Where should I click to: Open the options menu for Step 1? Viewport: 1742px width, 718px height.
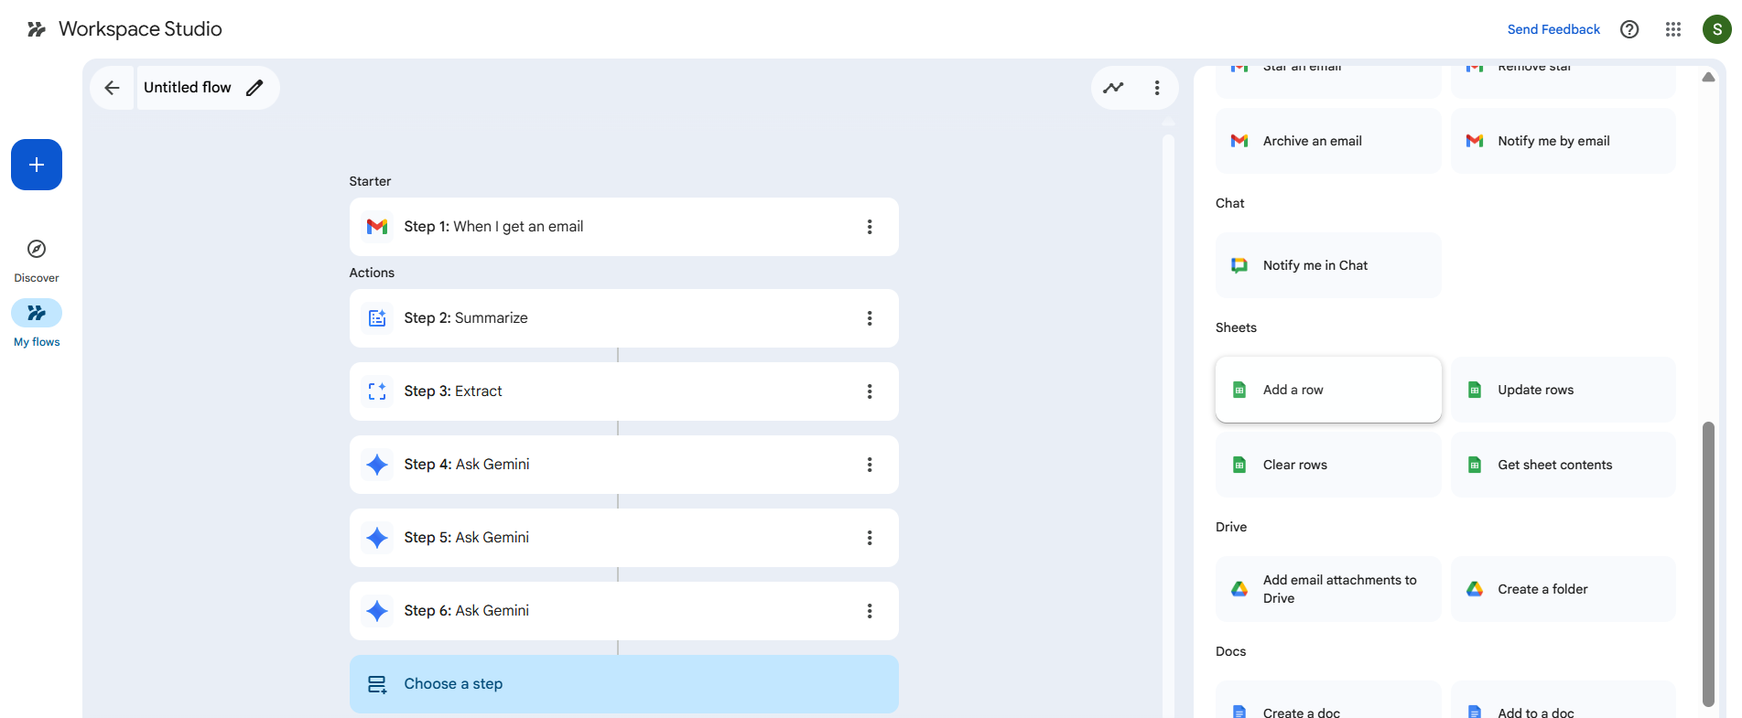[870, 227]
